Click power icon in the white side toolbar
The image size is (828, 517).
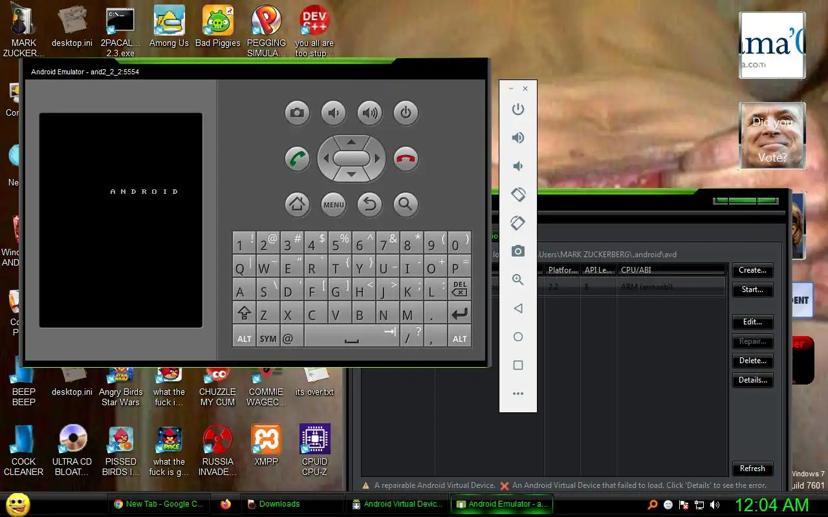(518, 109)
